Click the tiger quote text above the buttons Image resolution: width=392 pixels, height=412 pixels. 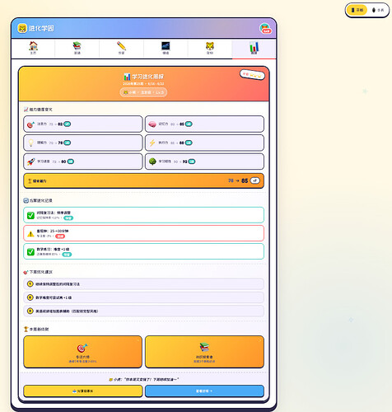pos(144,379)
